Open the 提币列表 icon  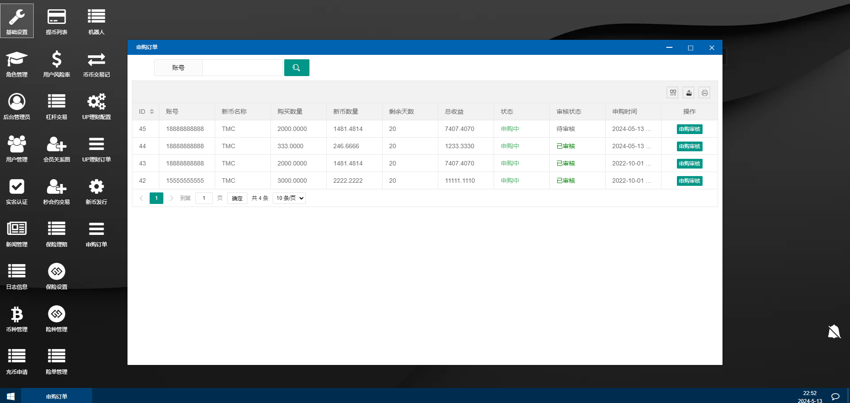[57, 21]
